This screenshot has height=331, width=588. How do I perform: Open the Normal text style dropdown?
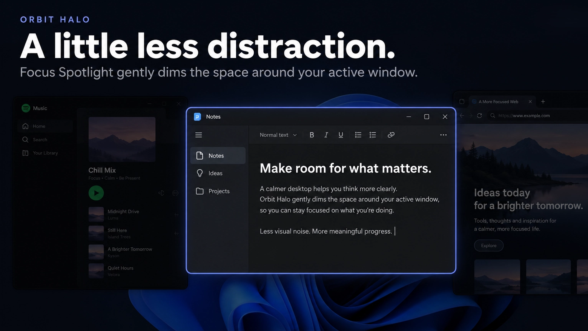[x=278, y=135]
